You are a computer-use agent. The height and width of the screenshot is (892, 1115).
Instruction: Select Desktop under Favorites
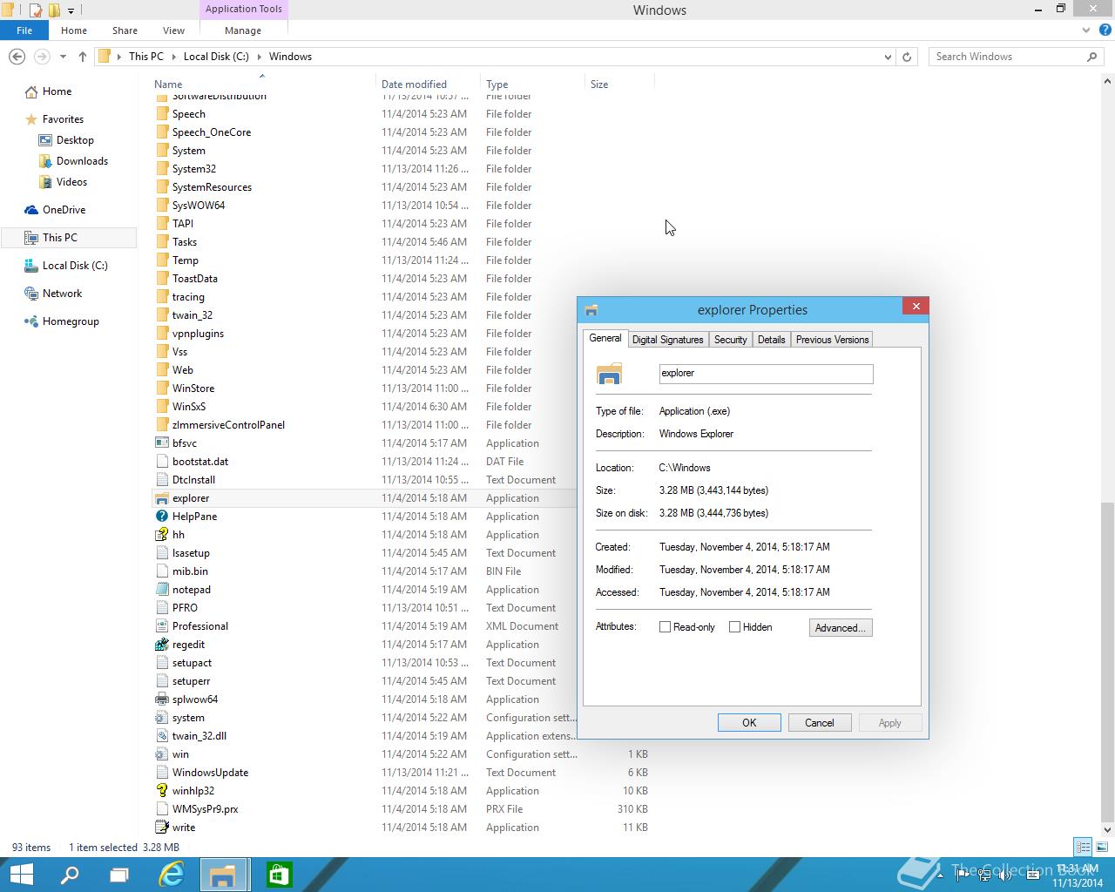(x=75, y=140)
